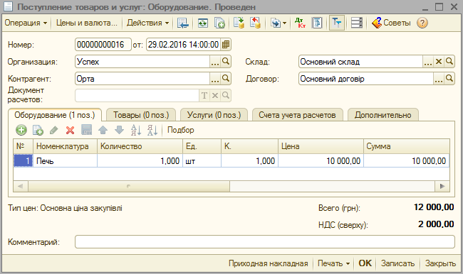Clear the Склад field with X
The height and width of the screenshot is (274, 463).
coord(439,62)
